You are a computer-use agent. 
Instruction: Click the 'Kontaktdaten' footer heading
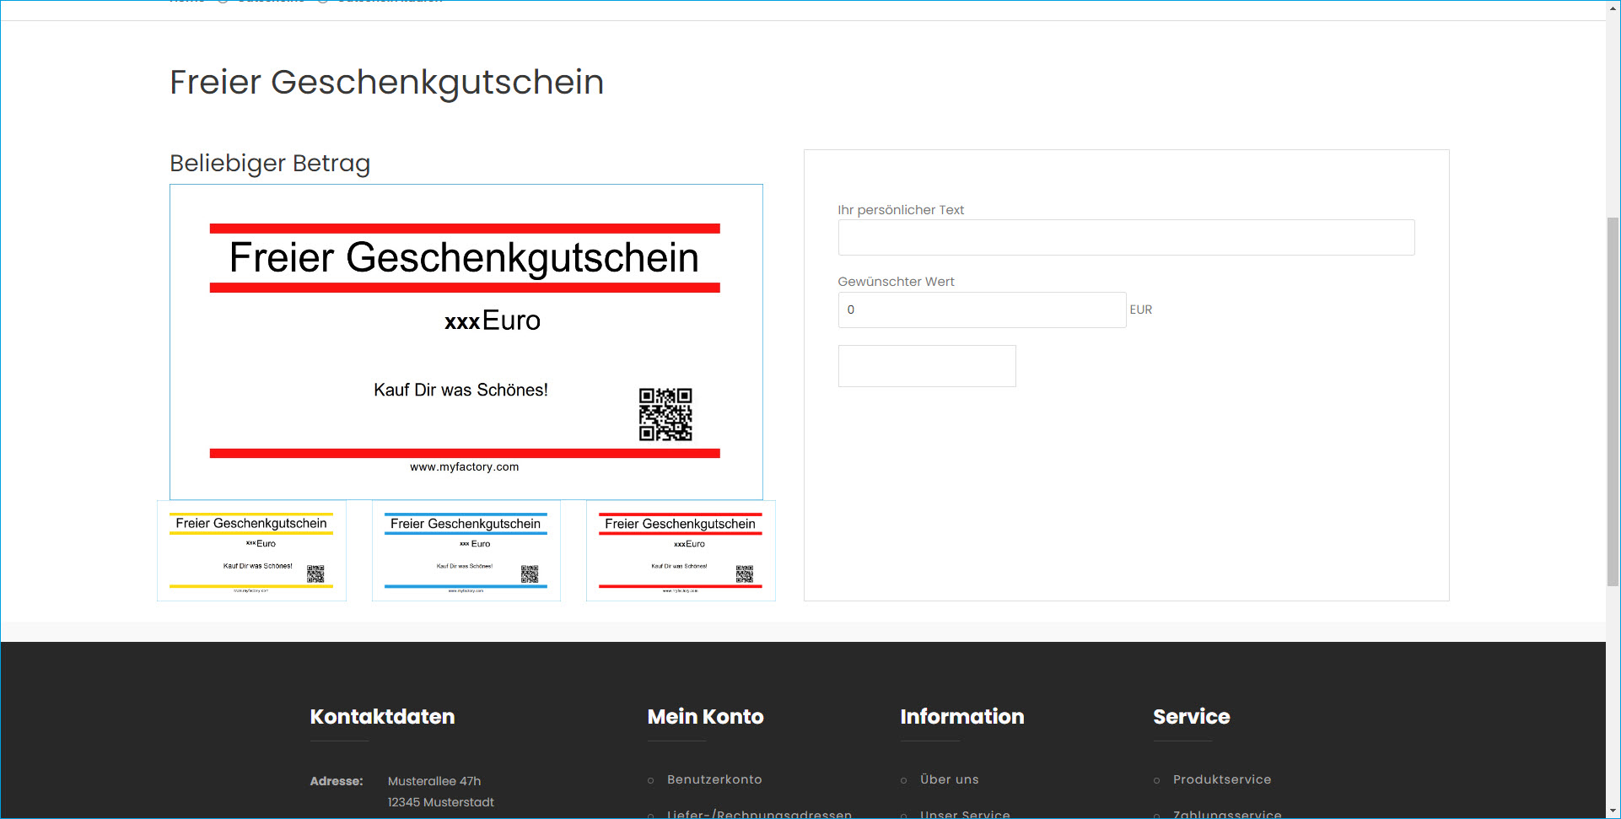(x=382, y=717)
